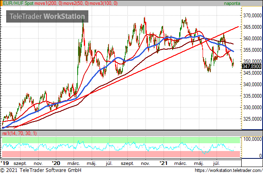Click the 'máj.' label after '21
Image resolution: width=263 pixels, height=174 pixels.
click(199, 163)
